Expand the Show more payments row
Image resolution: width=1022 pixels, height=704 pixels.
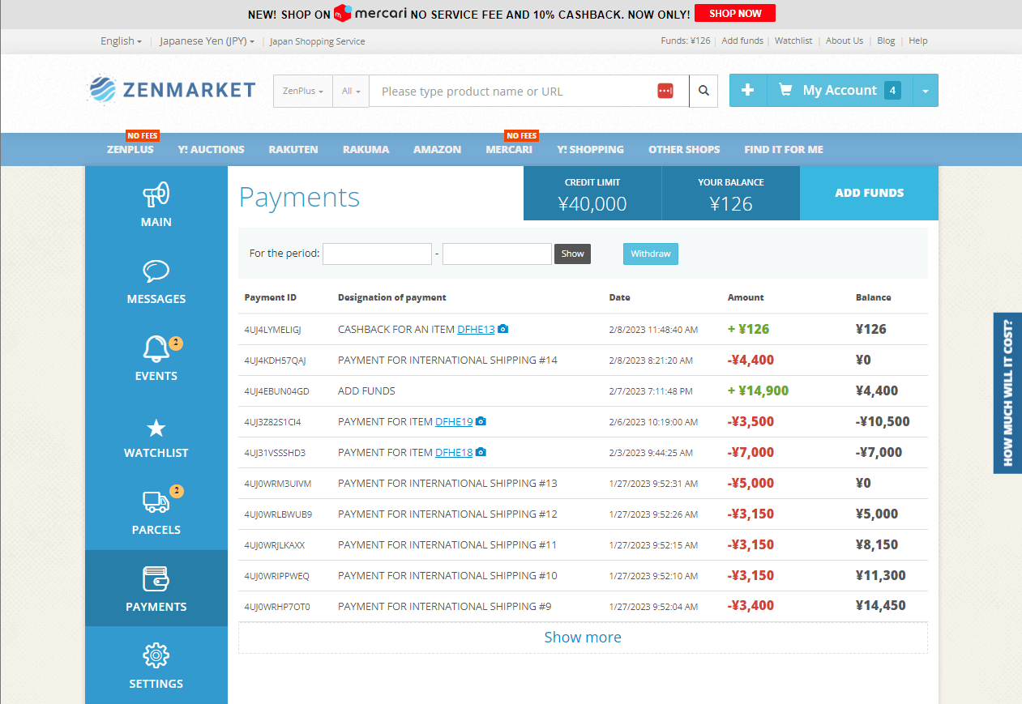click(x=583, y=638)
